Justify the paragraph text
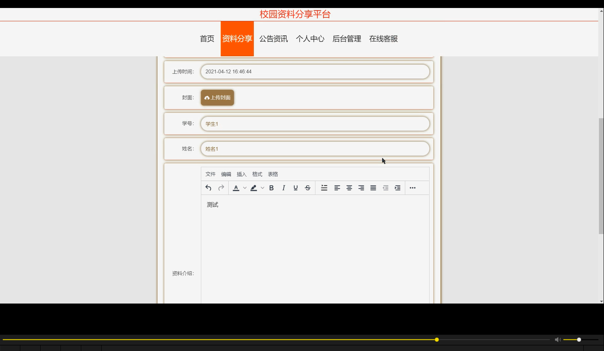 coord(373,187)
